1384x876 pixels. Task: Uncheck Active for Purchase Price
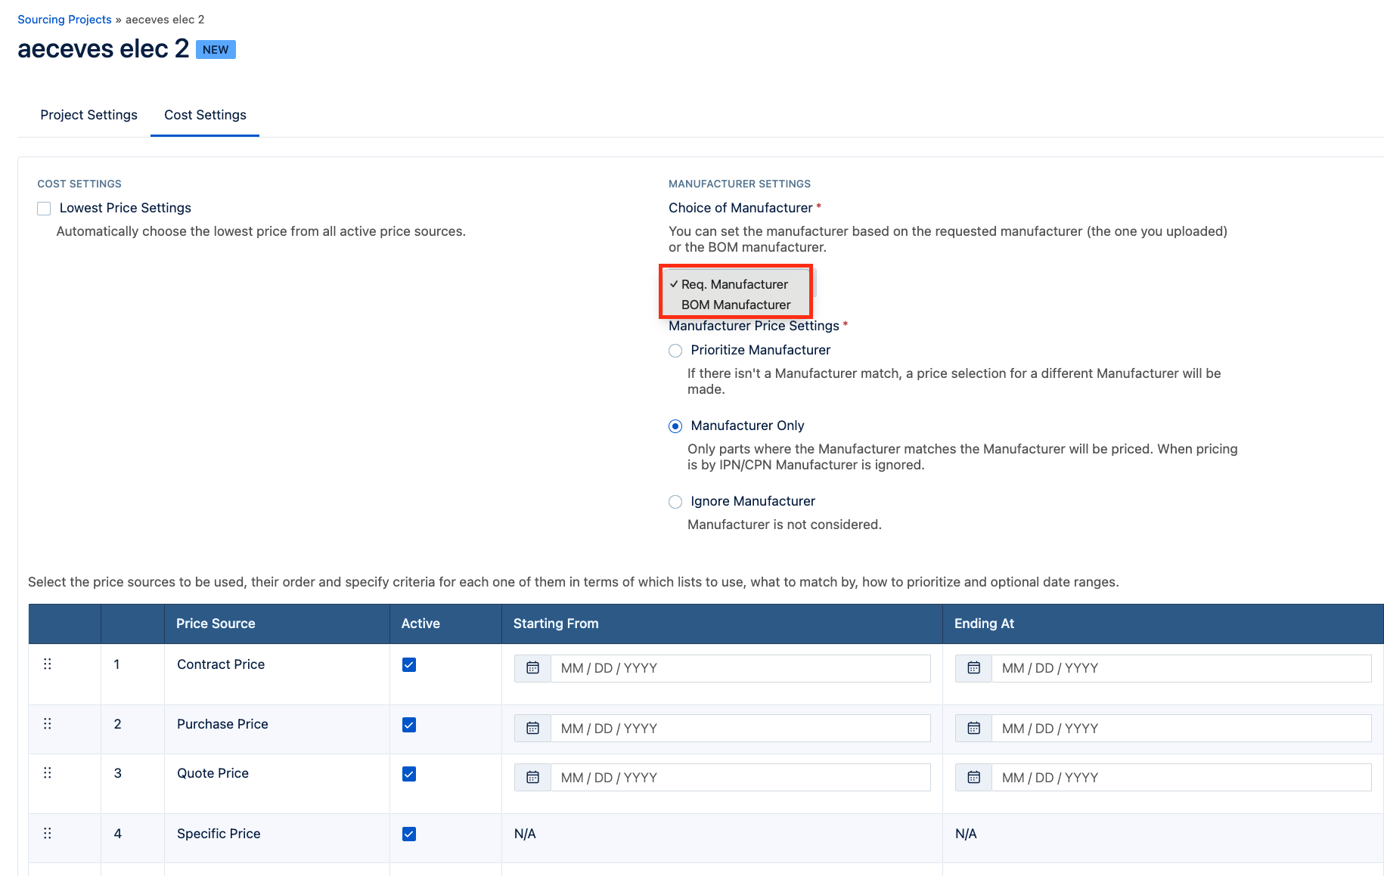(x=409, y=725)
